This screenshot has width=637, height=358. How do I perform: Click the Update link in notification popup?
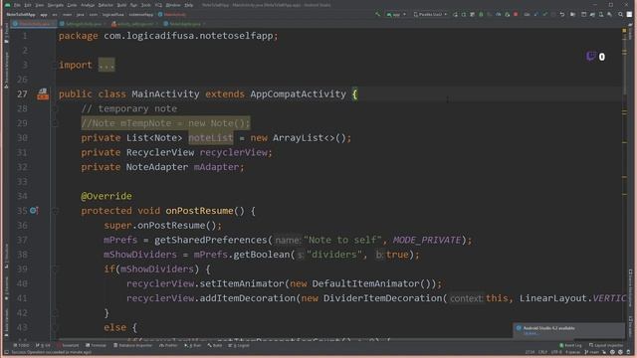click(531, 333)
